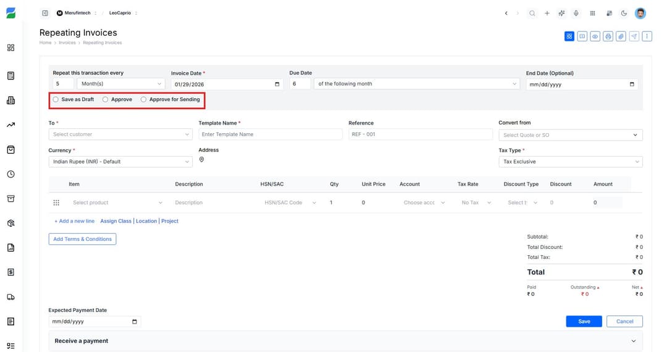
Task: Open the LeoCaprio workspace menu
Action: 123,13
